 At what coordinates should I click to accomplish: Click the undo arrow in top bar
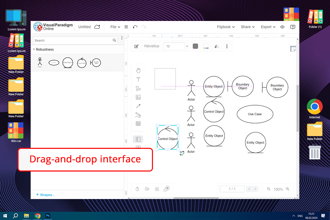tap(135, 27)
